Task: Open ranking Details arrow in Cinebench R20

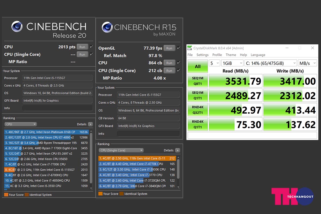Action: click(90, 124)
